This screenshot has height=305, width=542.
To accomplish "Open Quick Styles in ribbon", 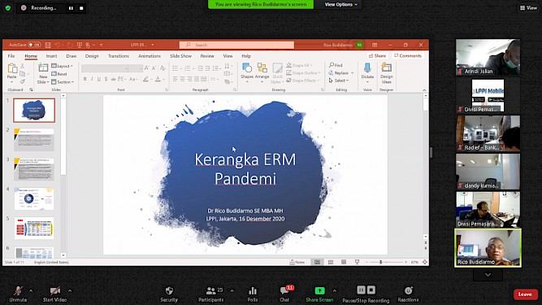I will pos(277,73).
